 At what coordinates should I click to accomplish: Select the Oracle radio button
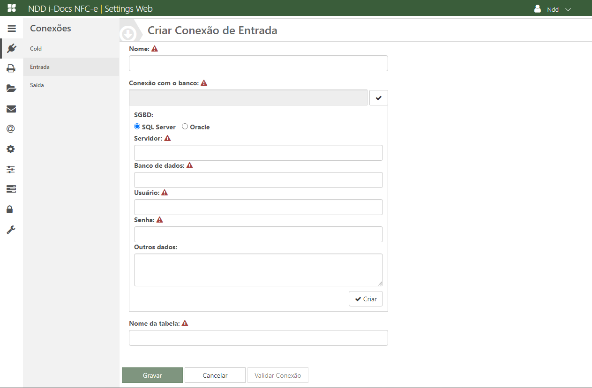tap(185, 127)
